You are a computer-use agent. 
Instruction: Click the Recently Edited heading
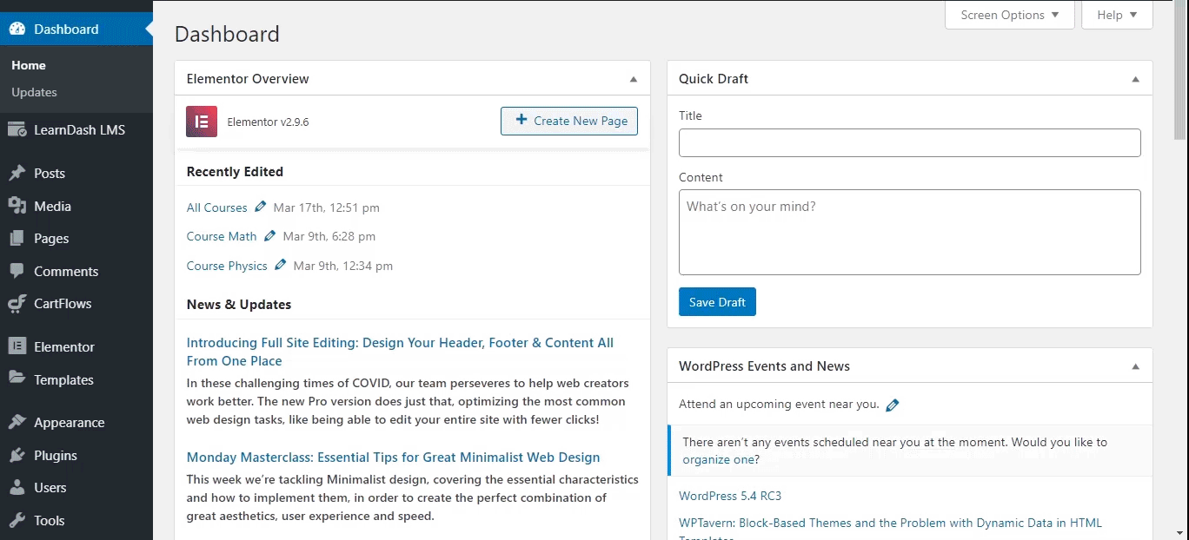235,172
